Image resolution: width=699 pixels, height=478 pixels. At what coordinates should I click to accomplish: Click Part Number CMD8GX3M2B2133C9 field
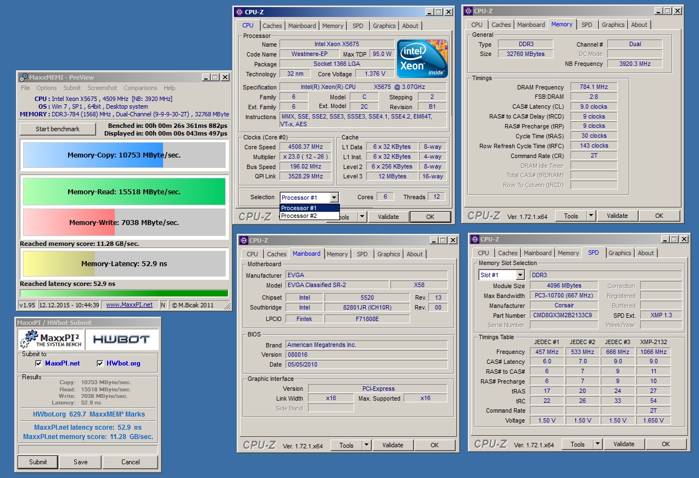564,316
